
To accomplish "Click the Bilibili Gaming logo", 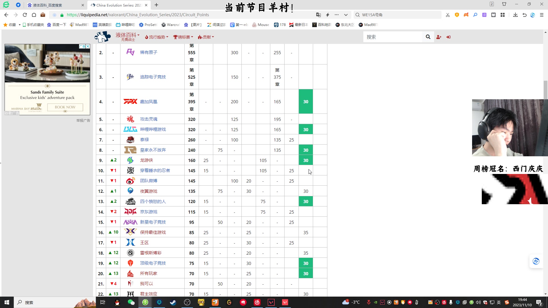I will pos(130,129).
